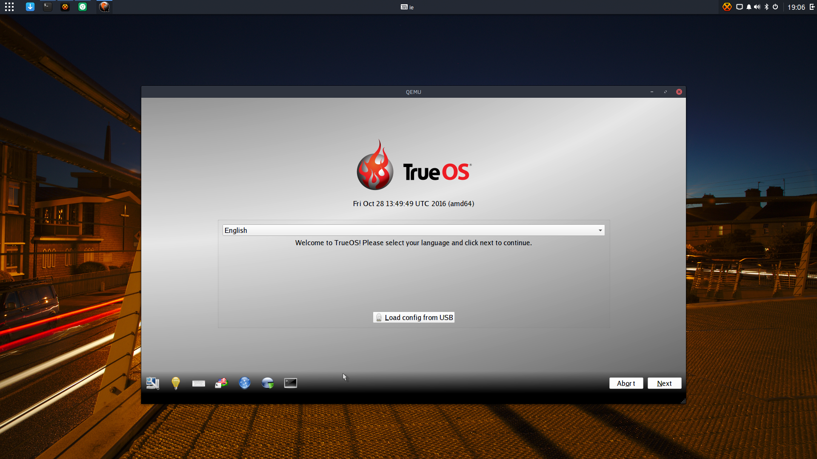817x459 pixels.
Task: Click the QEMU window title bar
Action: (414, 92)
